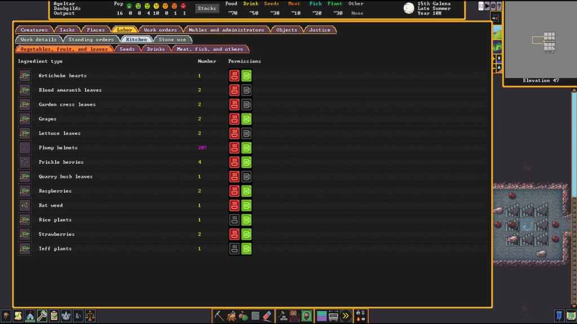The image size is (577, 324).
Task: Open the help menu question mark
Action: pos(499,6)
